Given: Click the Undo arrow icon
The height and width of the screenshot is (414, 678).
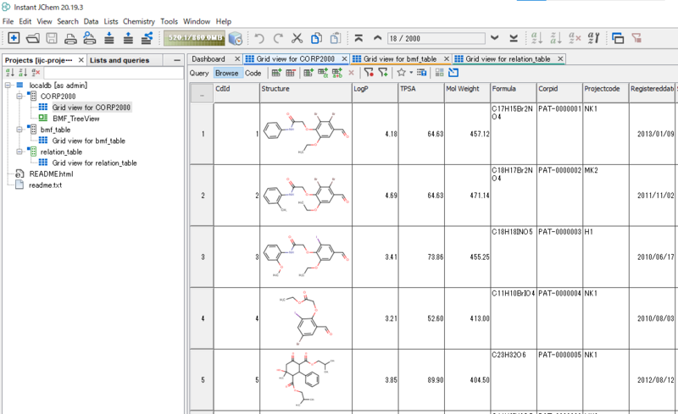Looking at the screenshot, I should [x=259, y=38].
